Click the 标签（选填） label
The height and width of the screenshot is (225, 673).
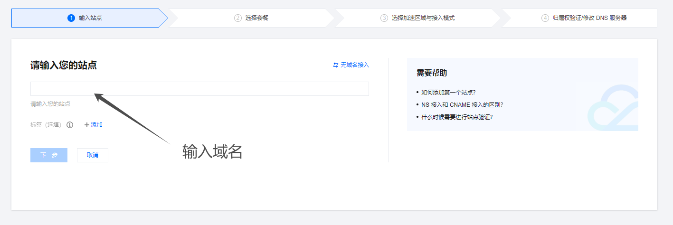coord(46,125)
